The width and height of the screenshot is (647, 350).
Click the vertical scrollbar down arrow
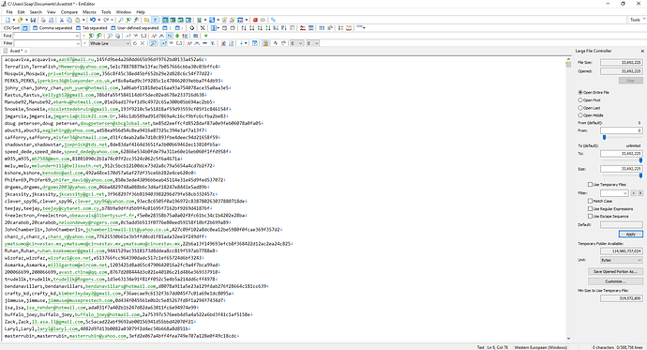(x=568, y=339)
